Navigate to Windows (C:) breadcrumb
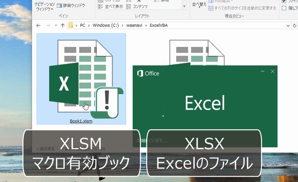 [x=106, y=25]
